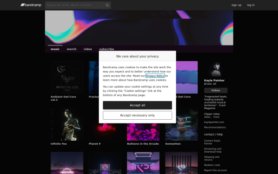This screenshot has height=174, width=278.
Task: Switch to the music tab
Action: tap(55, 49)
